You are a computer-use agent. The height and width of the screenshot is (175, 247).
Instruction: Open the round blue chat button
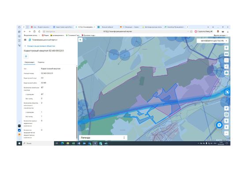[x=219, y=125]
